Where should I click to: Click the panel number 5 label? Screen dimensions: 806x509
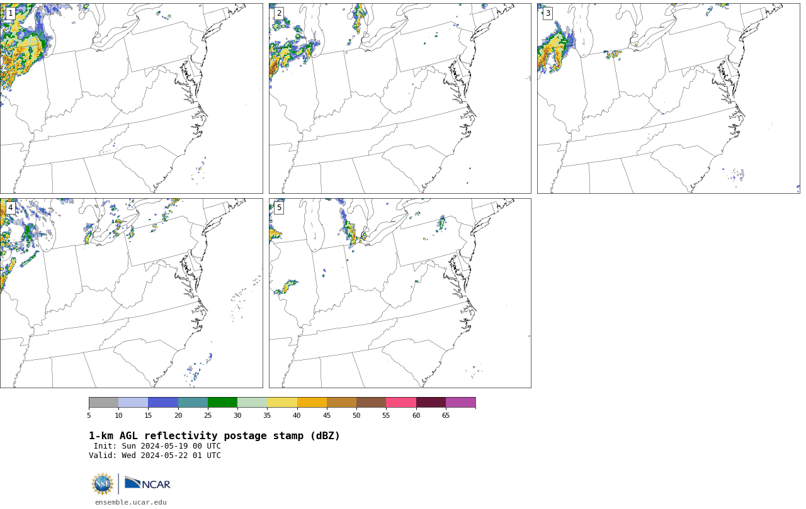(x=279, y=208)
